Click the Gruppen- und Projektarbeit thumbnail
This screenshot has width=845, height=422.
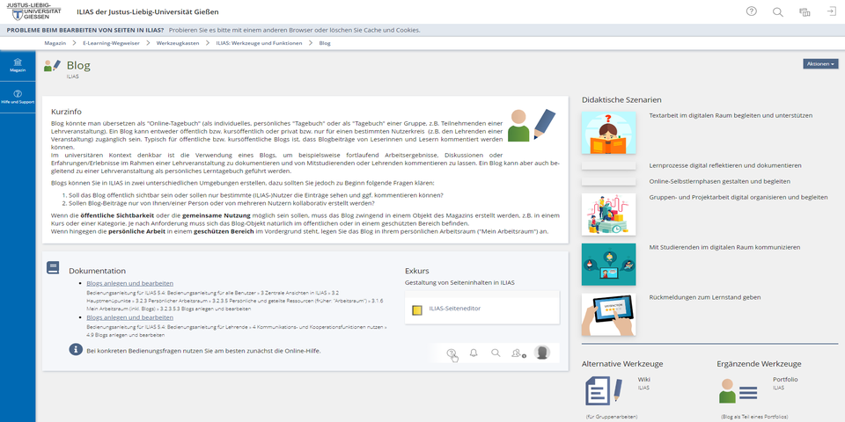click(x=608, y=215)
